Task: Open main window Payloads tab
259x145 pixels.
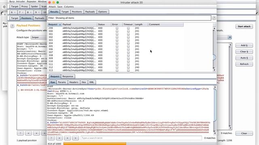Action: pos(39,18)
